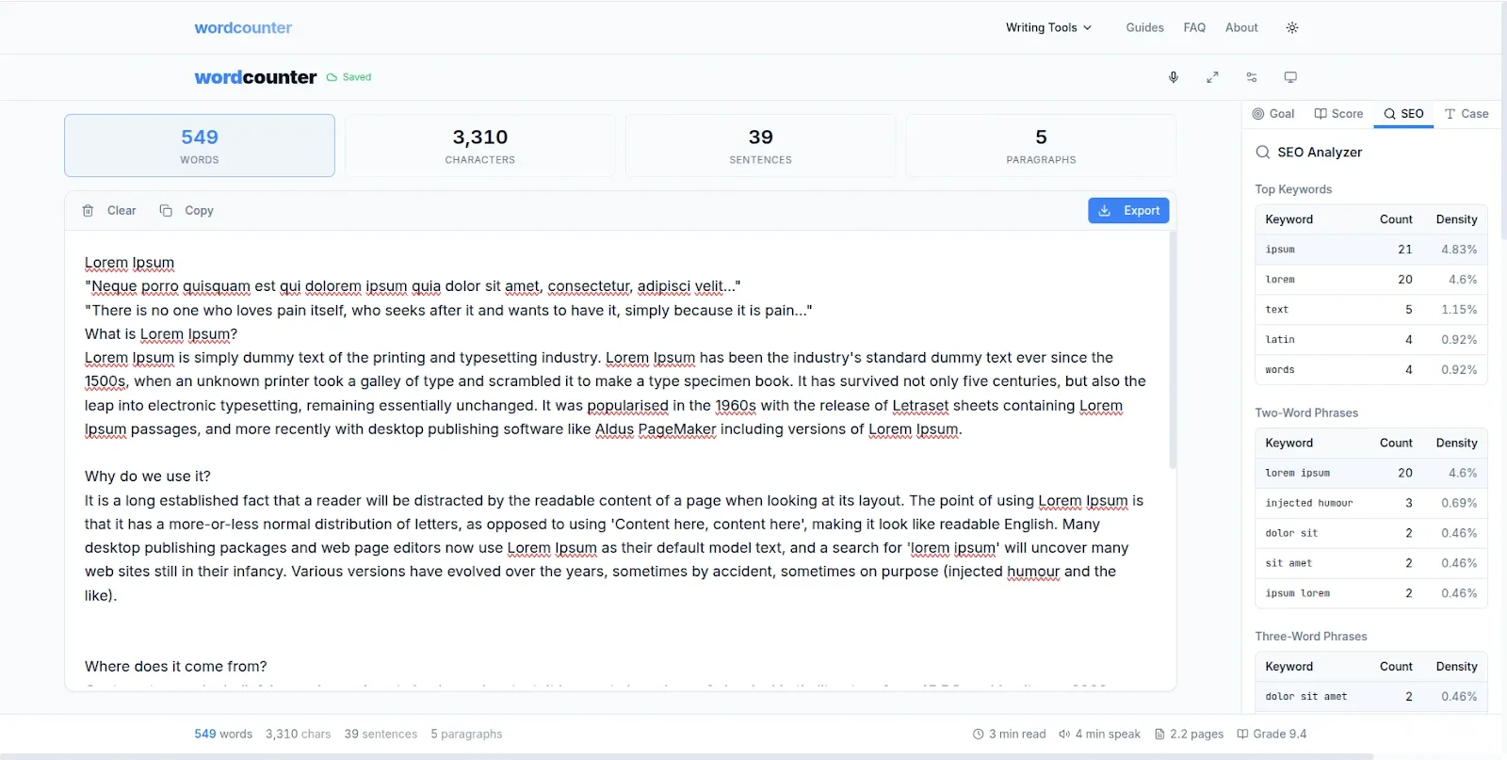Image resolution: width=1507 pixels, height=760 pixels.
Task: Click the 'text' keyword row
Action: coord(1370,310)
